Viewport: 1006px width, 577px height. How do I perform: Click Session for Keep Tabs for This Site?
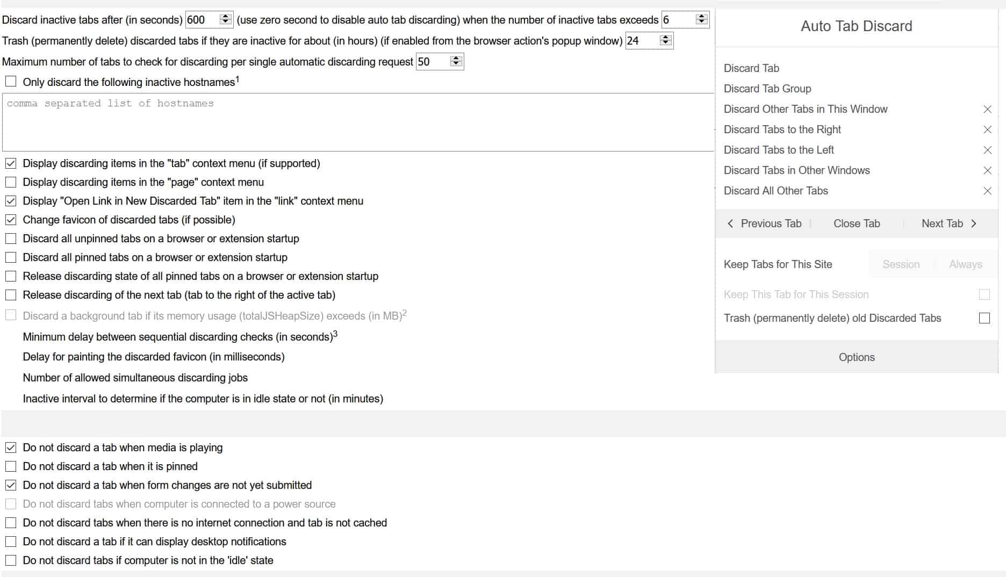(x=901, y=264)
